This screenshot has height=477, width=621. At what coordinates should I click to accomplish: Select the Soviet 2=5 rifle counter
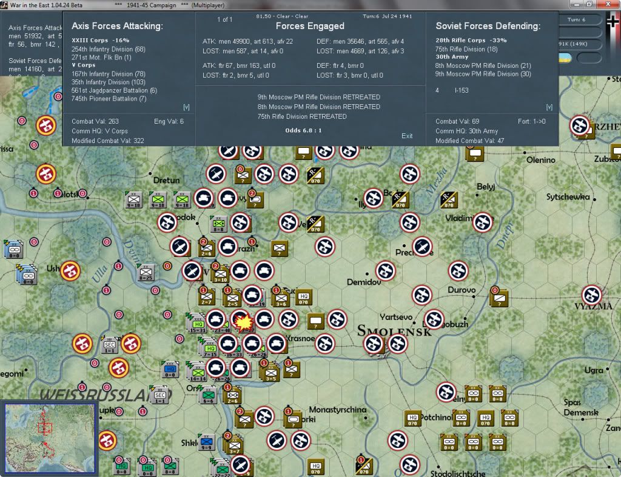232,298
